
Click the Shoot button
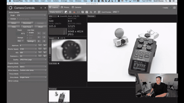click(x=40, y=27)
